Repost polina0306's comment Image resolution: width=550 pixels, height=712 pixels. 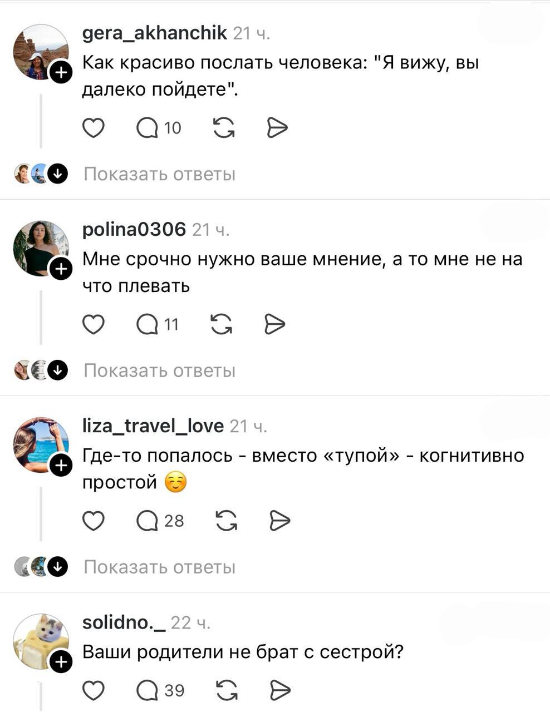click(x=222, y=324)
